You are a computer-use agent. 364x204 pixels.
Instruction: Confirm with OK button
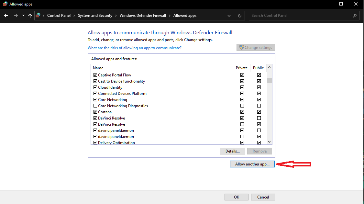(x=236, y=197)
